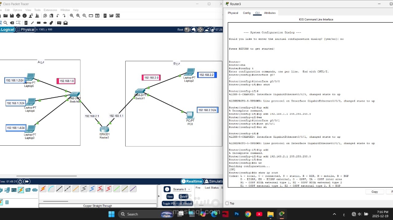Open the Windows Start menu
The image size is (393, 220).
tap(111, 214)
